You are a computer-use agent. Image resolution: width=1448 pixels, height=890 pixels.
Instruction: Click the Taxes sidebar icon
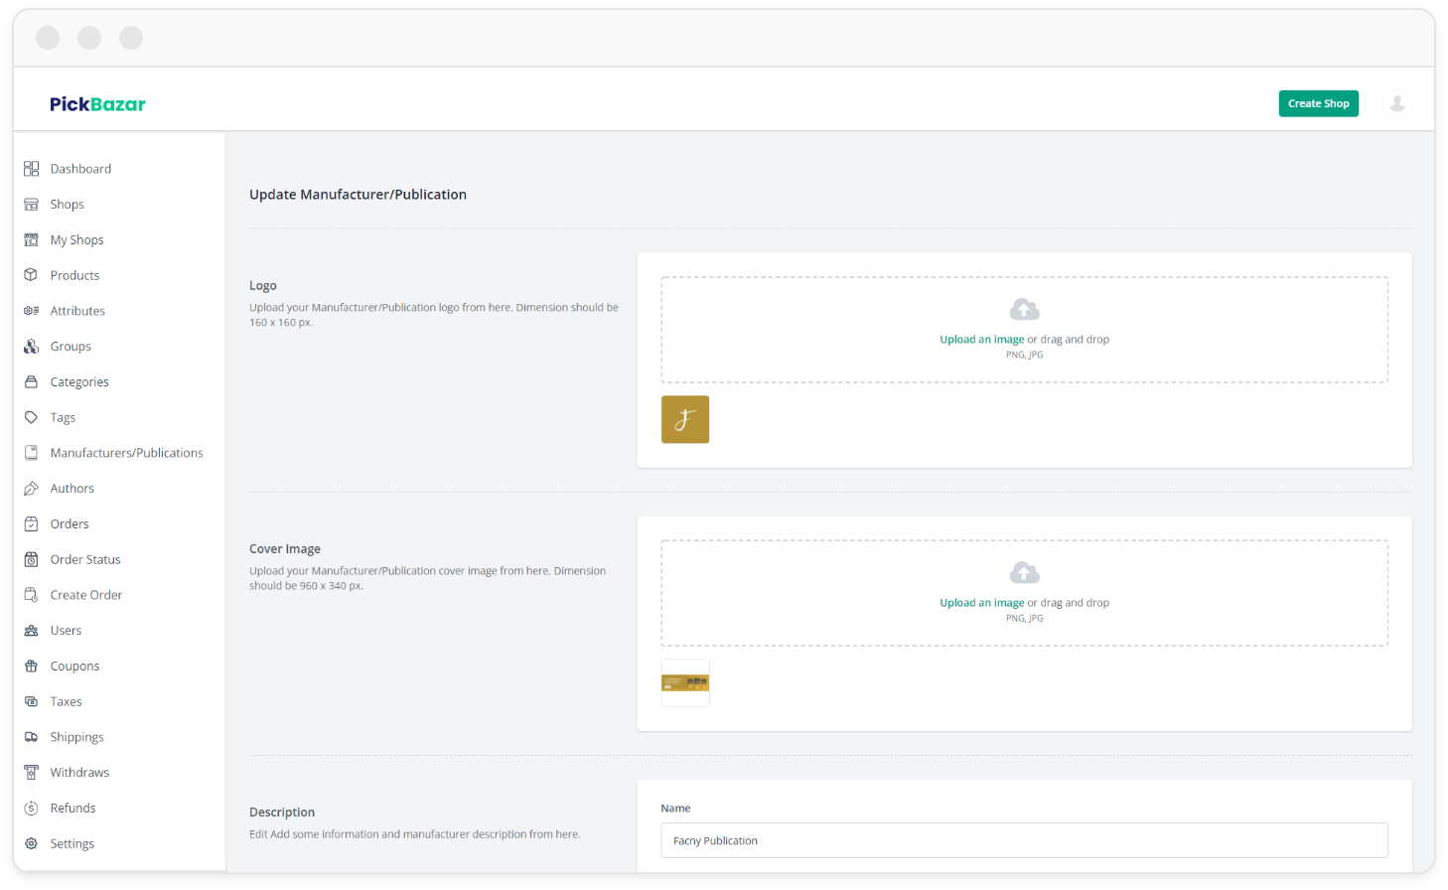(31, 701)
